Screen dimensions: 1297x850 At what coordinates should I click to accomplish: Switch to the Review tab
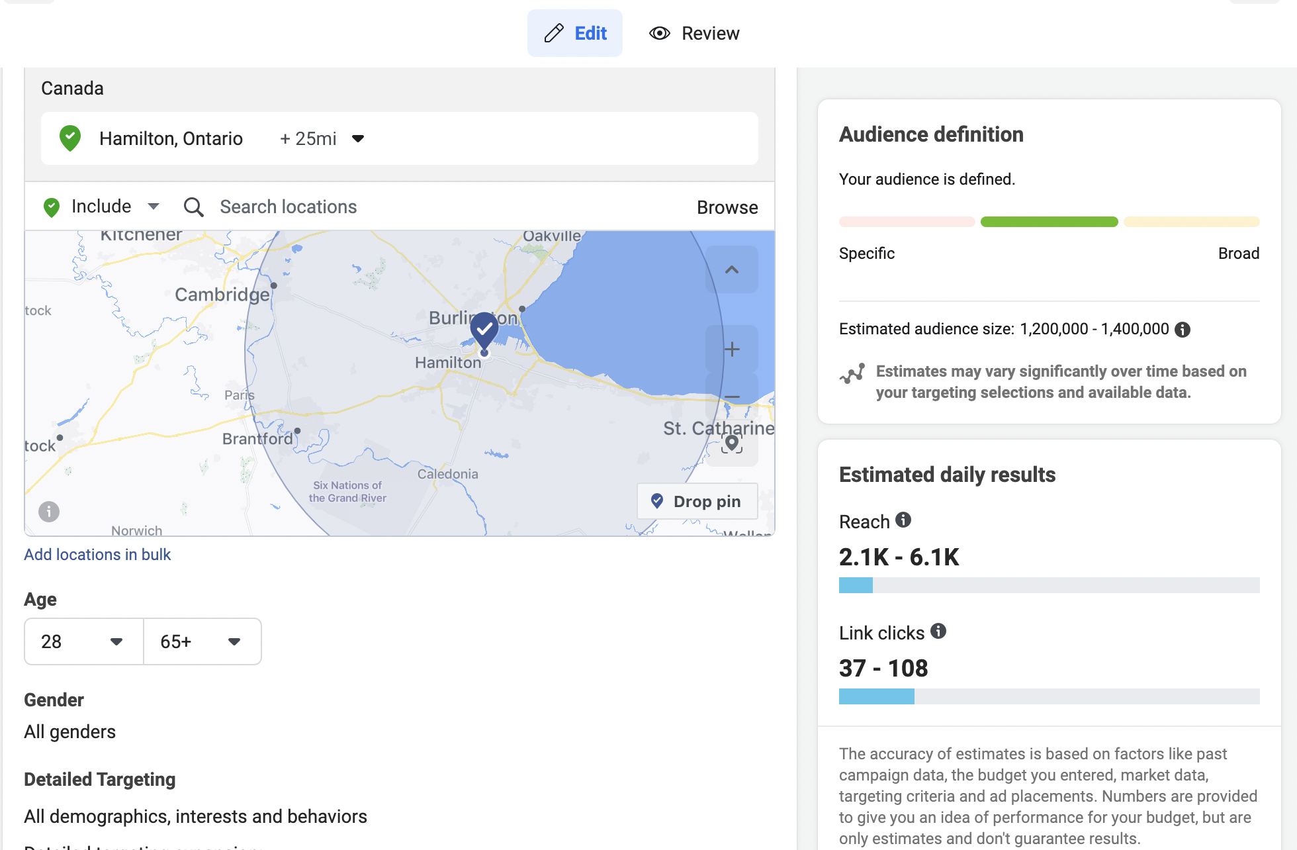[x=695, y=33]
